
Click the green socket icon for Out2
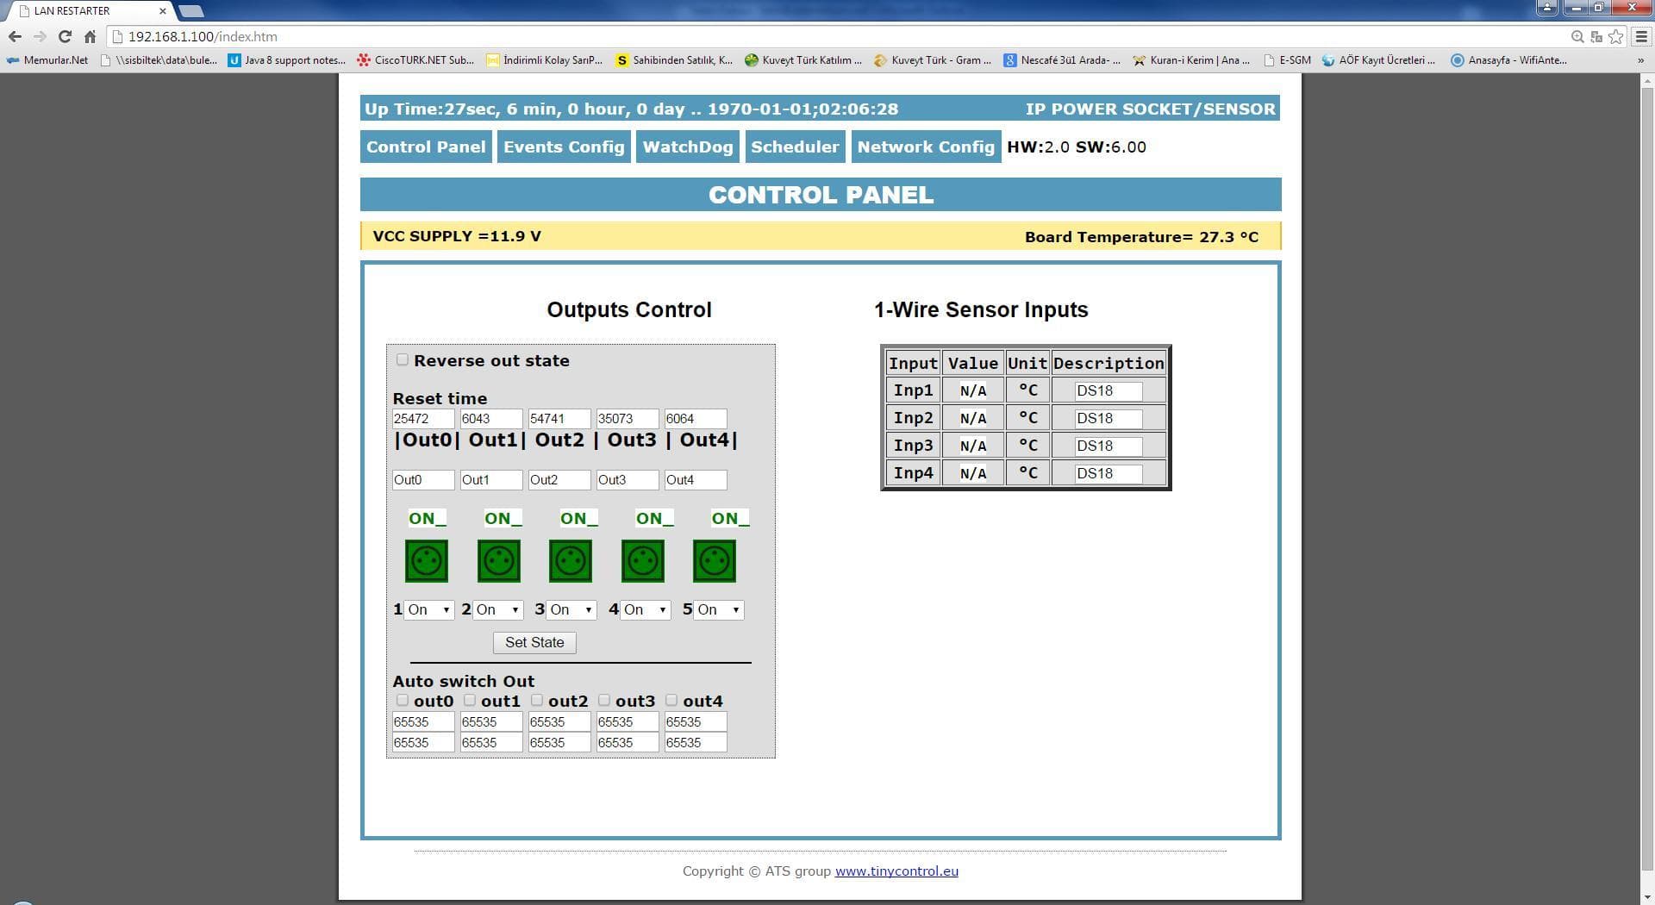tap(571, 561)
